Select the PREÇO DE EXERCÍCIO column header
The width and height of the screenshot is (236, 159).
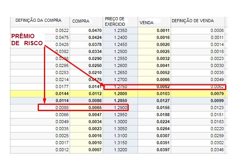tap(114, 21)
